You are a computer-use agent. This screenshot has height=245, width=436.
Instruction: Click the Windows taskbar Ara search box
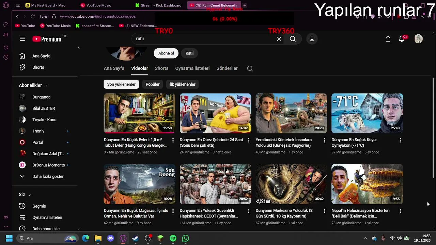(48, 238)
